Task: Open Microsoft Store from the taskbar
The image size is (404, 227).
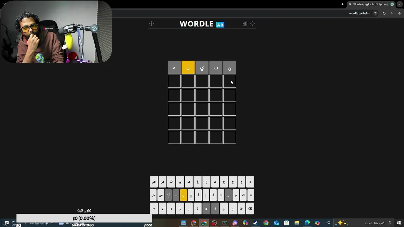Action: point(286,223)
